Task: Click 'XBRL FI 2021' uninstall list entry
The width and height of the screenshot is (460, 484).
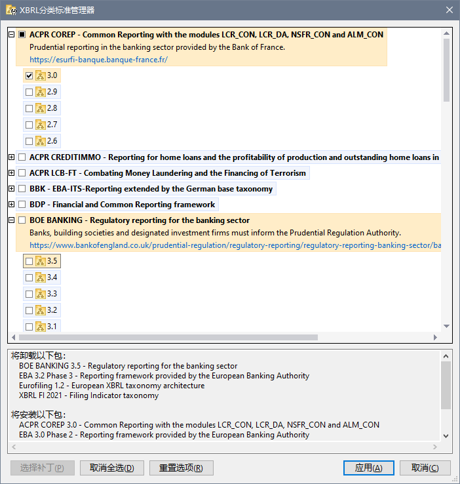Action: 89,395
